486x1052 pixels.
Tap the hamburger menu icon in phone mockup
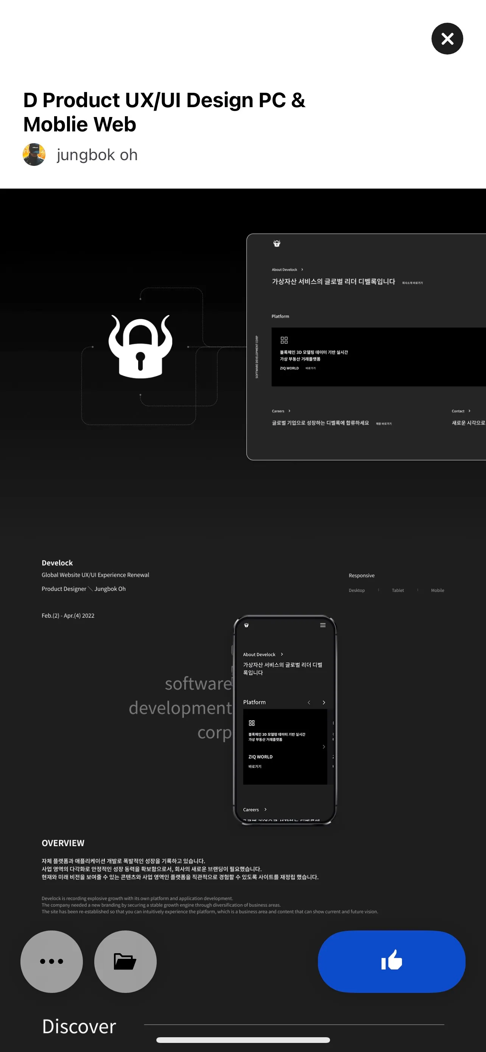pos(323,625)
